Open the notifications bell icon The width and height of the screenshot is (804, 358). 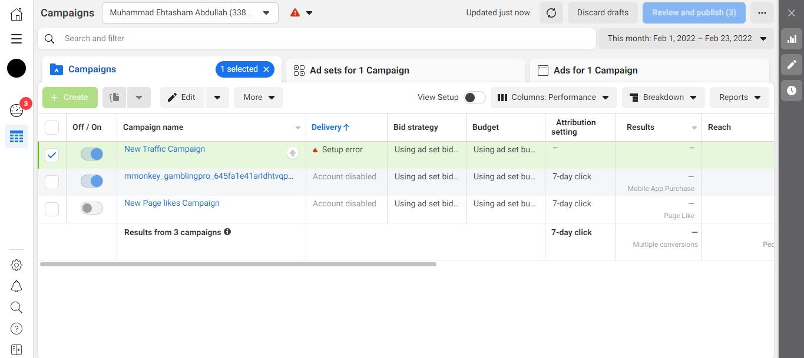16,286
